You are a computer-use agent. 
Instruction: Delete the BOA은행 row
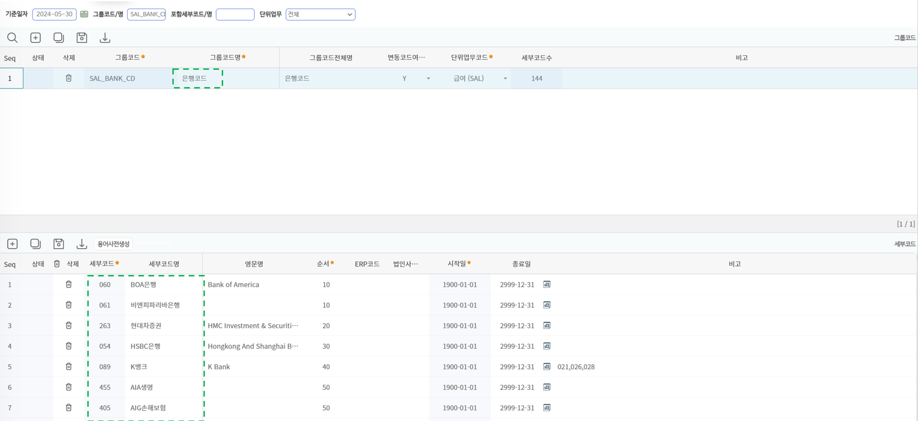click(69, 284)
